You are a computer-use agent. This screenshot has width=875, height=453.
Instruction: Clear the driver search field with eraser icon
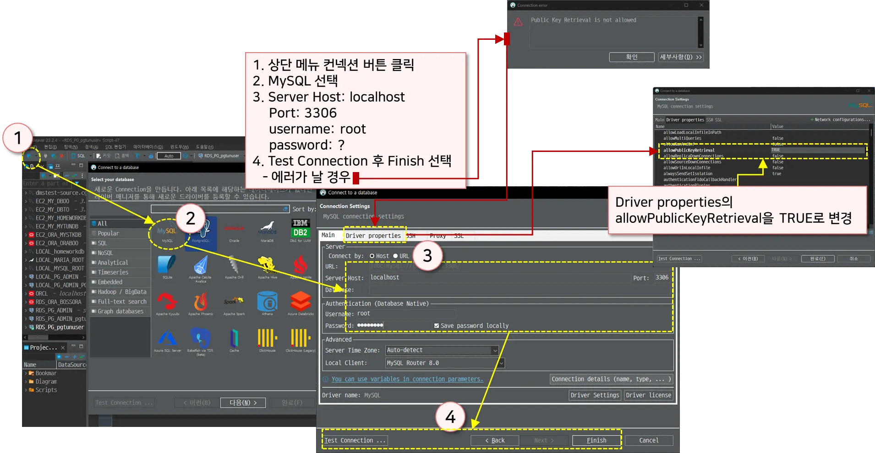(285, 209)
